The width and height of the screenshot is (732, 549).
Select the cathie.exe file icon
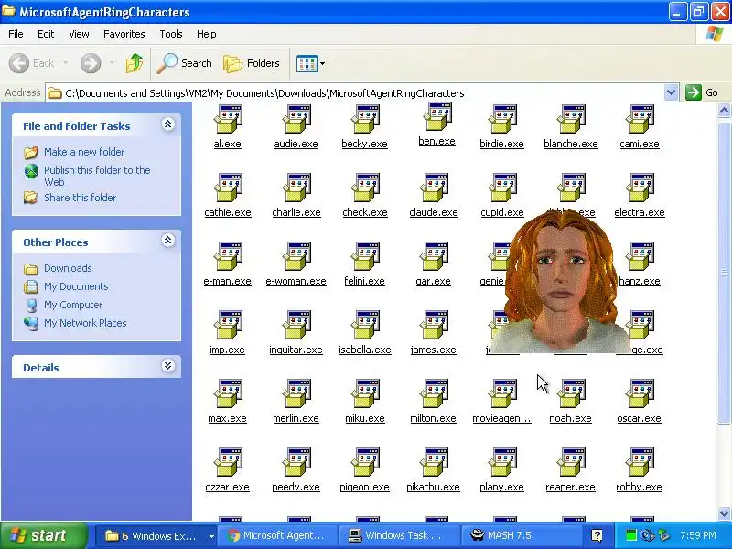[x=228, y=188]
